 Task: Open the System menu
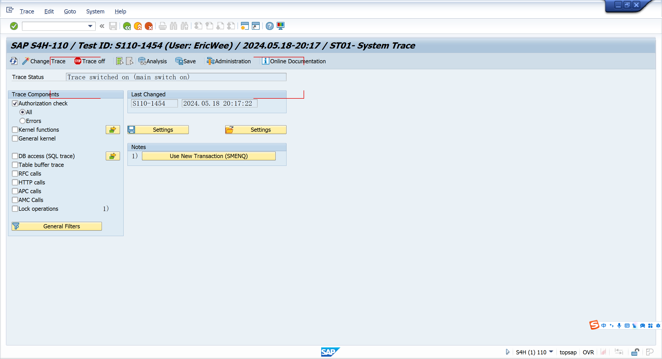click(x=95, y=11)
